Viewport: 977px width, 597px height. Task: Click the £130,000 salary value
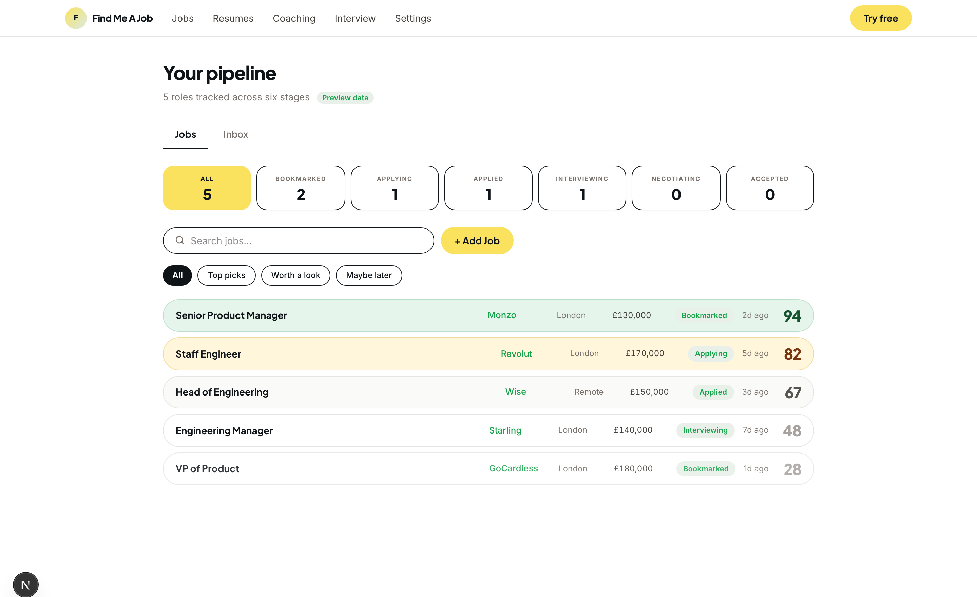tap(632, 315)
